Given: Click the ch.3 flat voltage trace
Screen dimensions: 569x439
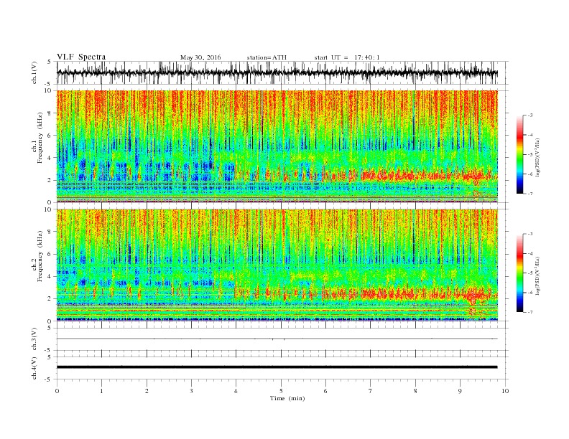Looking at the screenshot, I should [277, 339].
